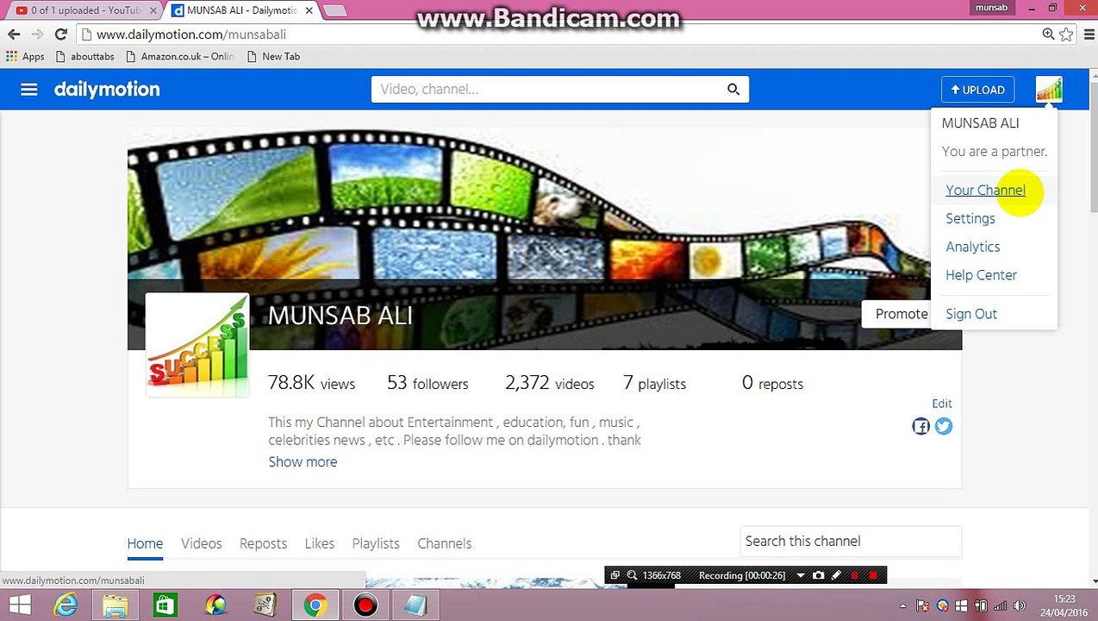The height and width of the screenshot is (621, 1098).
Task: Click the 7 playlists count
Action: coord(654,383)
